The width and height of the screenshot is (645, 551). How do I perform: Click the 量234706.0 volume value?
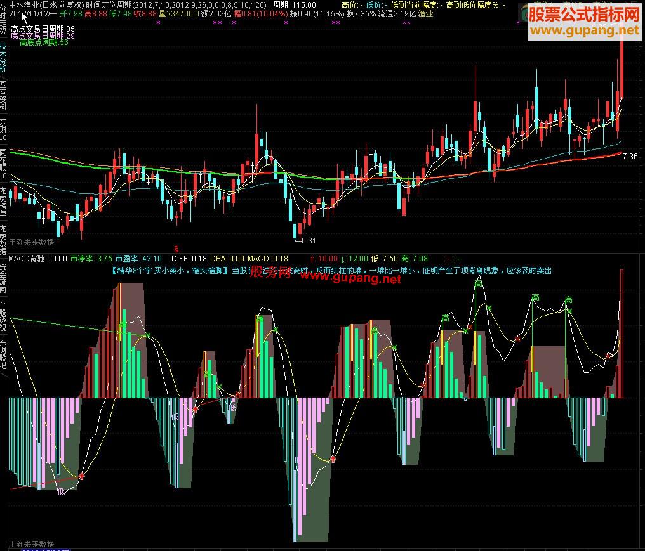pyautogui.click(x=178, y=14)
